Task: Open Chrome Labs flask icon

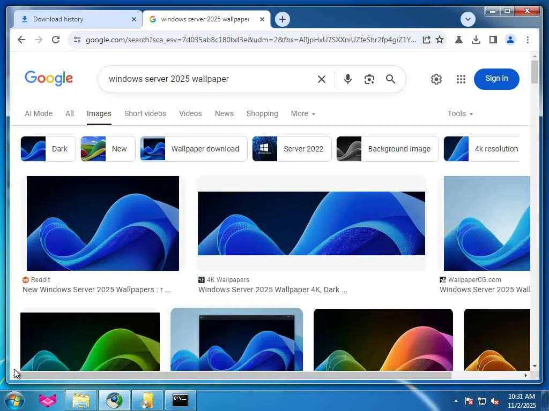Action: (459, 40)
